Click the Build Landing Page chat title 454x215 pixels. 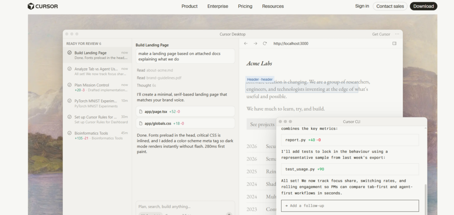coord(152,45)
